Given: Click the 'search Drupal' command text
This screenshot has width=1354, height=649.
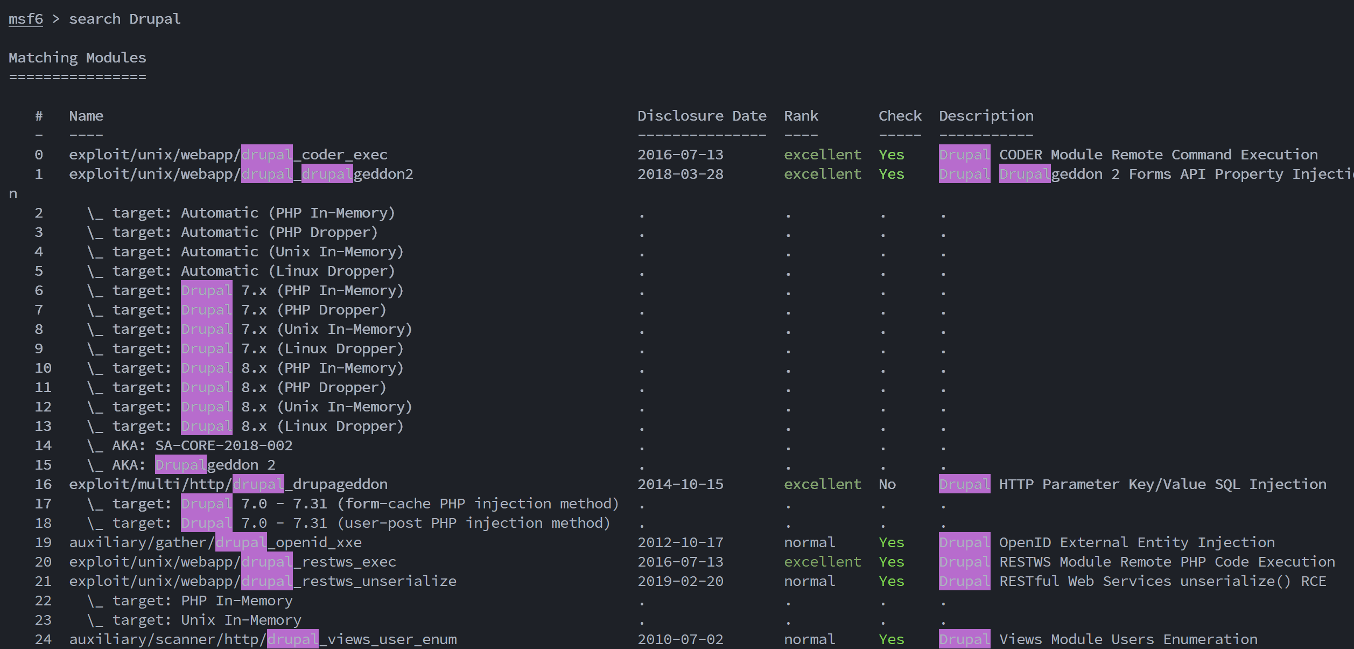Looking at the screenshot, I should coord(124,19).
